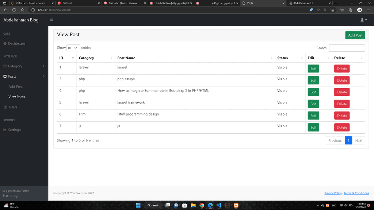The width and height of the screenshot is (374, 210).
Task: Select Add Post in the sidebar submenu
Action: coord(15,87)
